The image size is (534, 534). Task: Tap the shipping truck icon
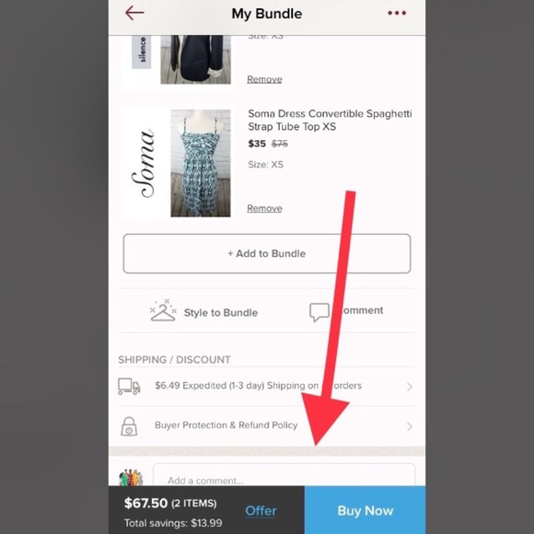point(129,386)
